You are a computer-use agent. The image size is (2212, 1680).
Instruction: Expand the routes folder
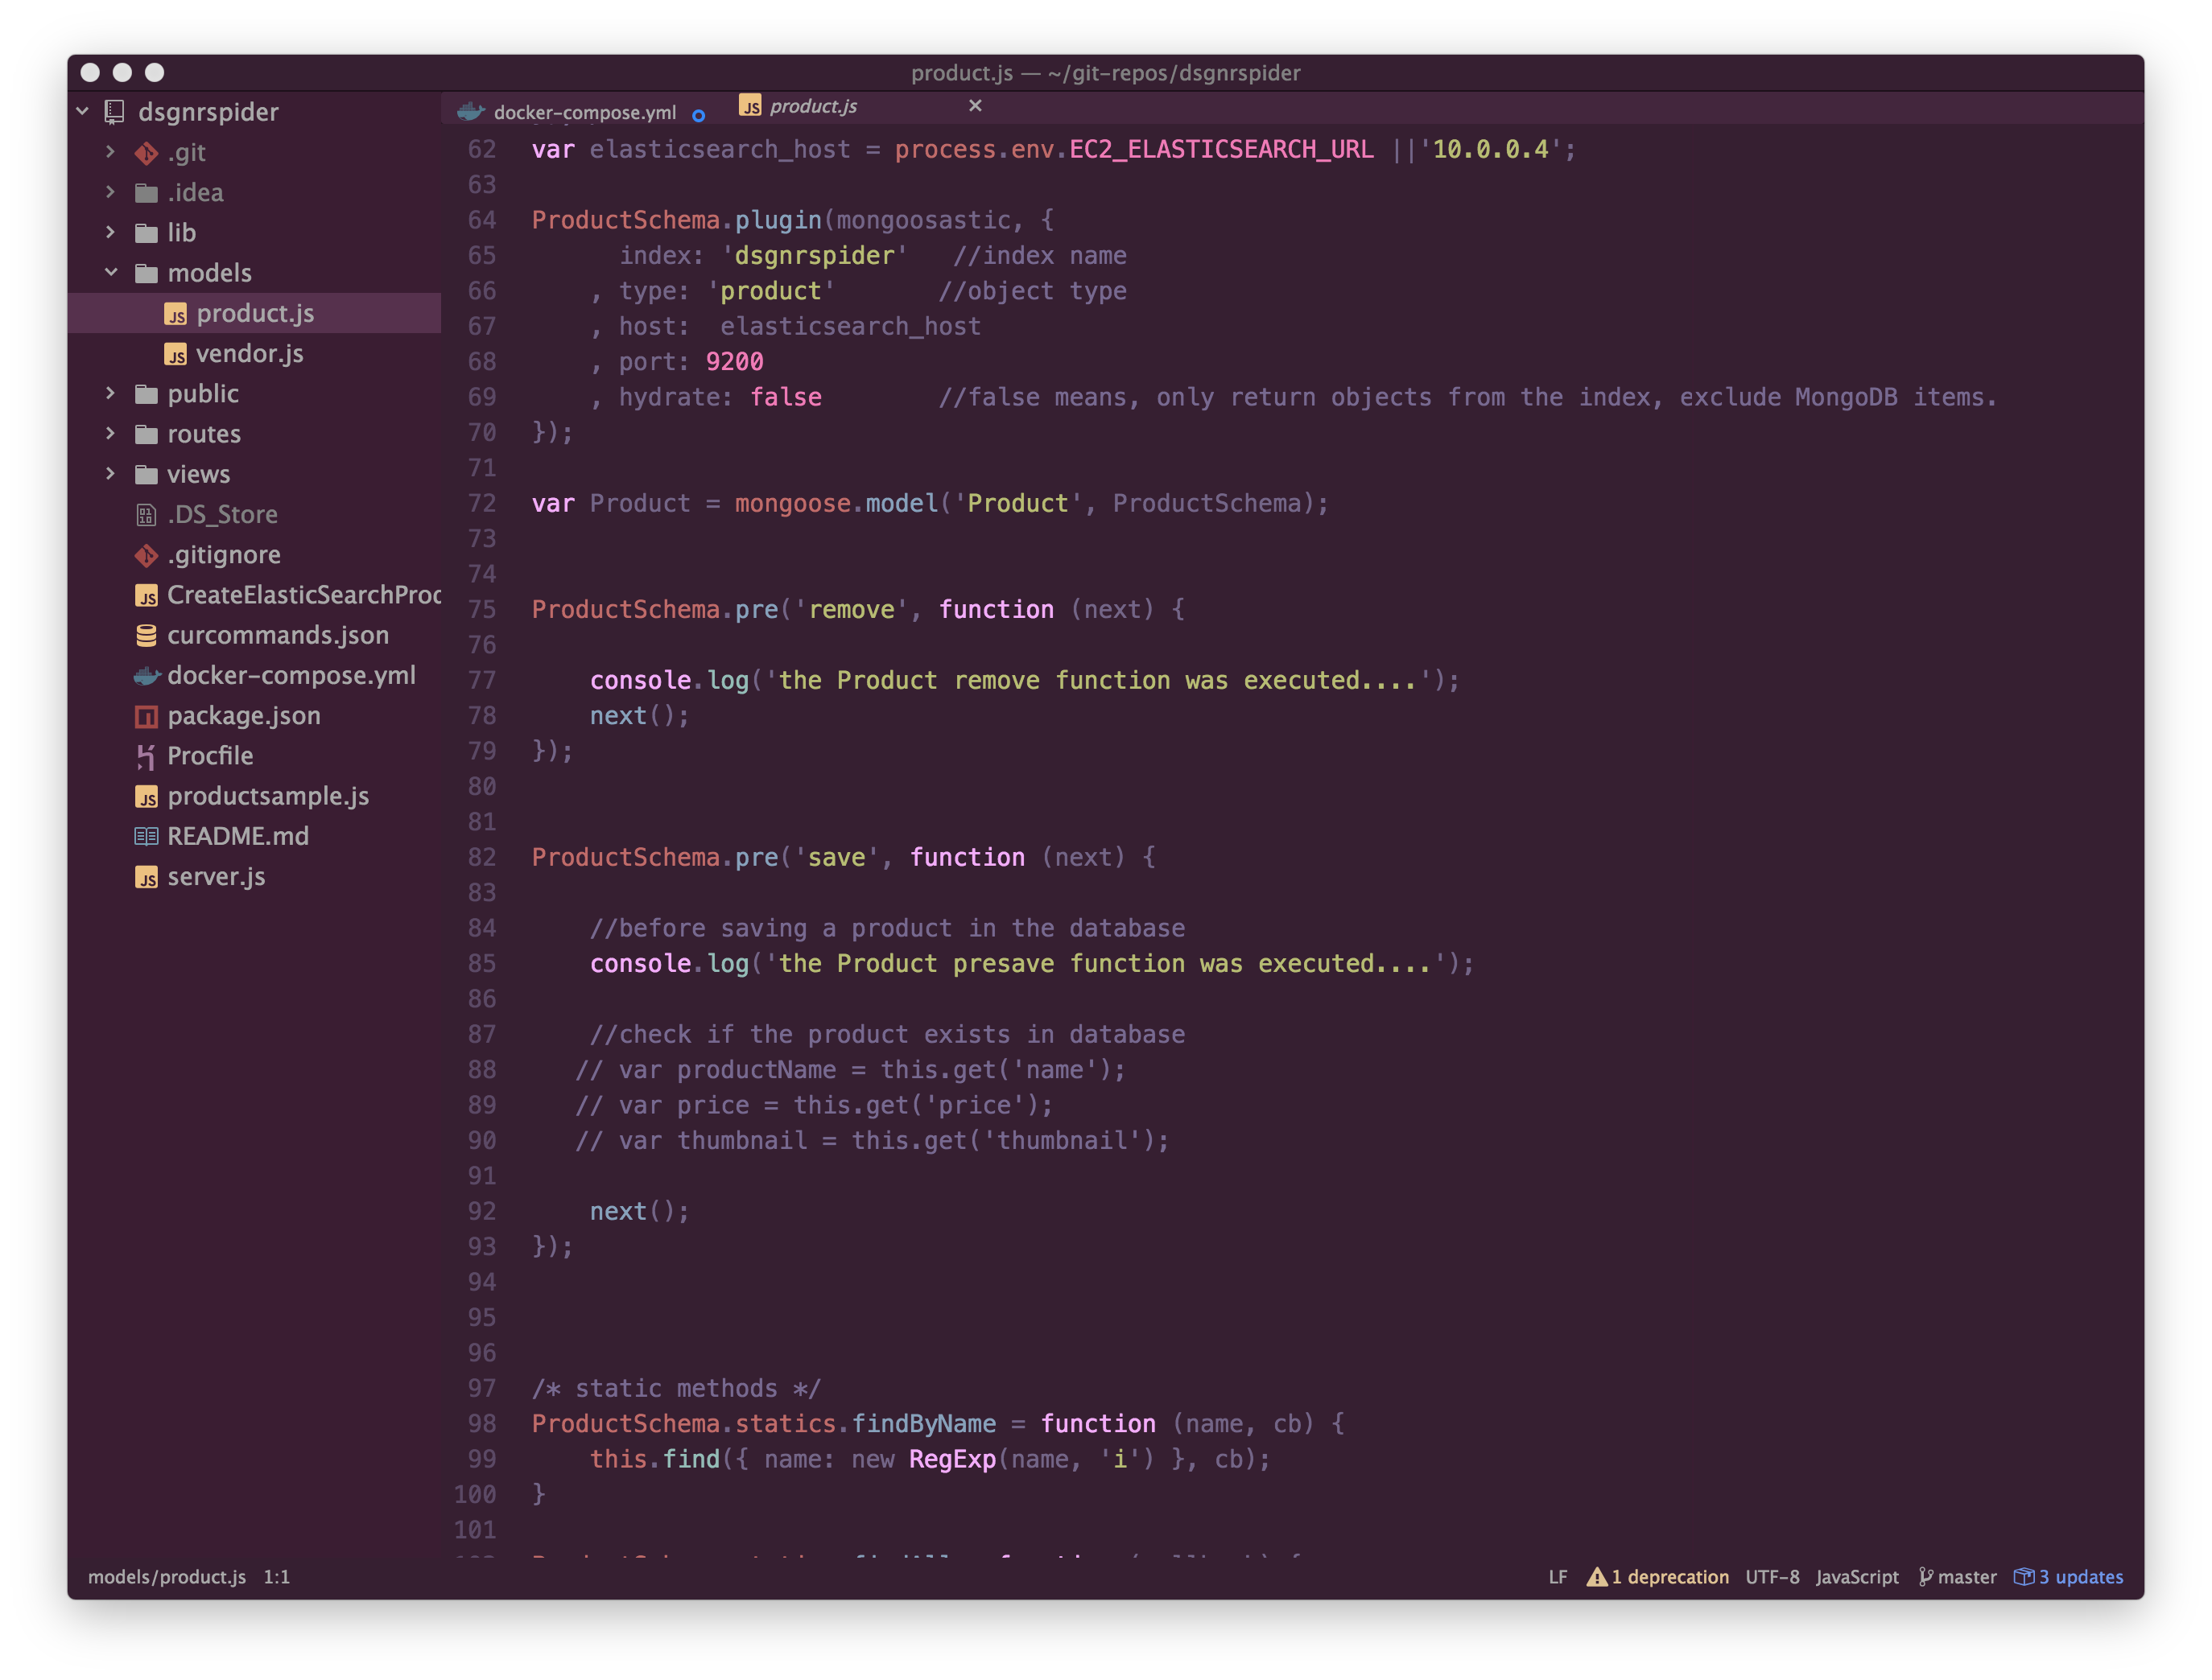pos(111,433)
